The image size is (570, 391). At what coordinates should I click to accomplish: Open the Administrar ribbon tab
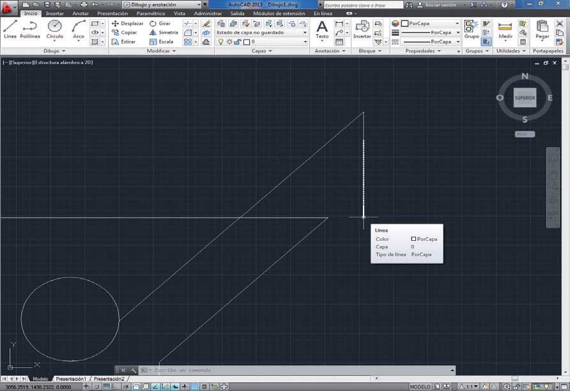click(x=208, y=13)
